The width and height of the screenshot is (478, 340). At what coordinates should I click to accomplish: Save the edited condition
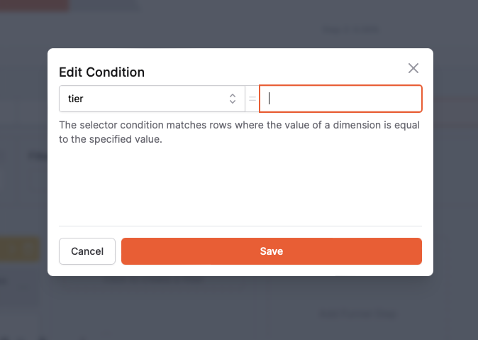pyautogui.click(x=271, y=251)
